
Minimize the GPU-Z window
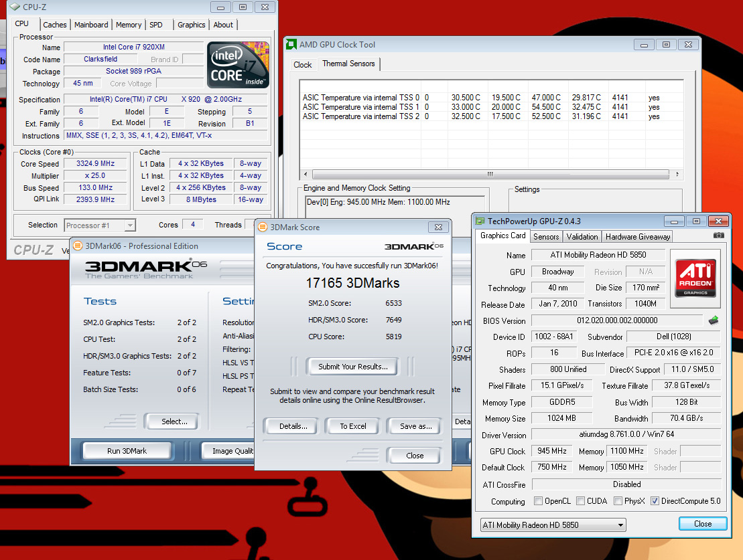pyautogui.click(x=674, y=221)
